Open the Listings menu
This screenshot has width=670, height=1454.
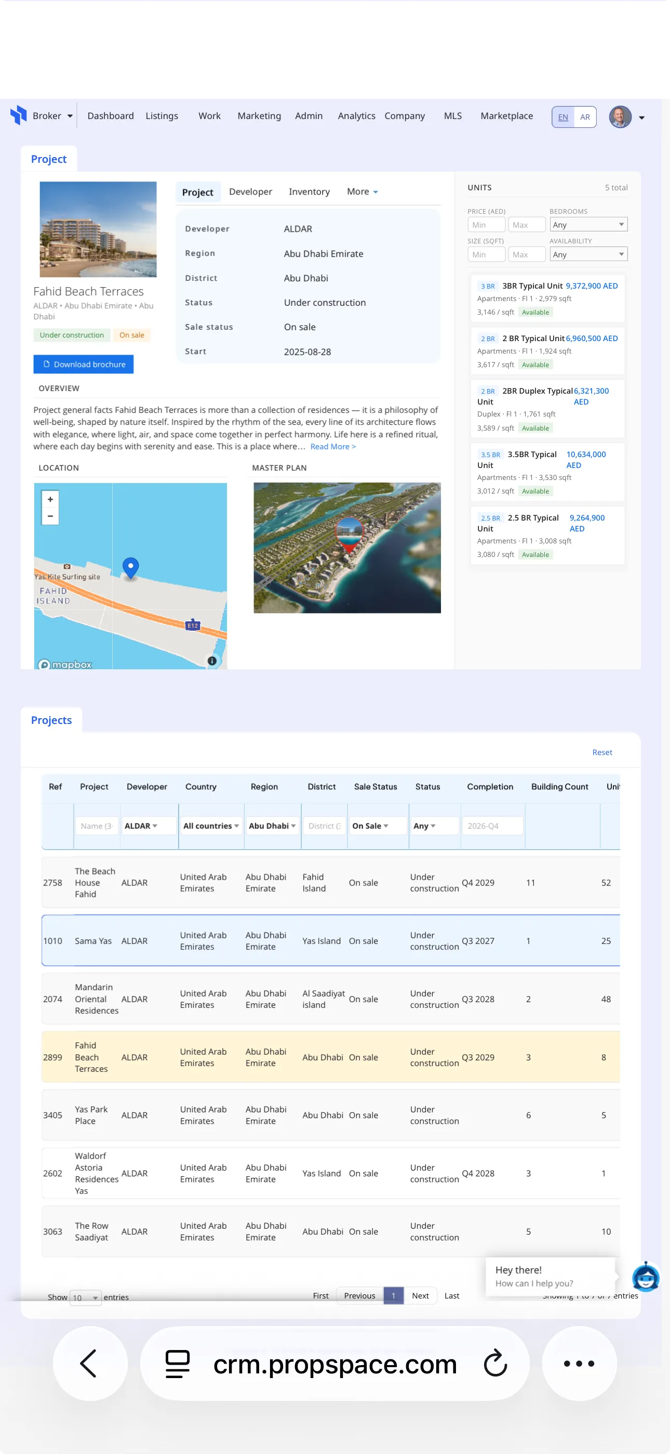pos(162,116)
